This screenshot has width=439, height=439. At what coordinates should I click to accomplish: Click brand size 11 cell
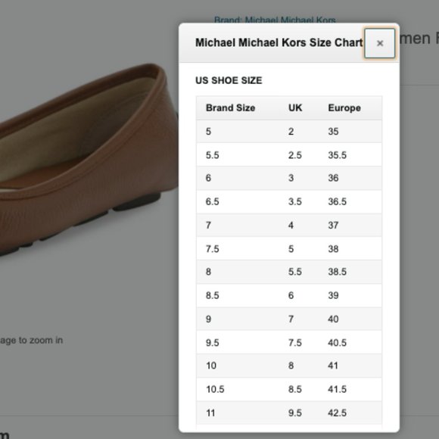pos(210,413)
